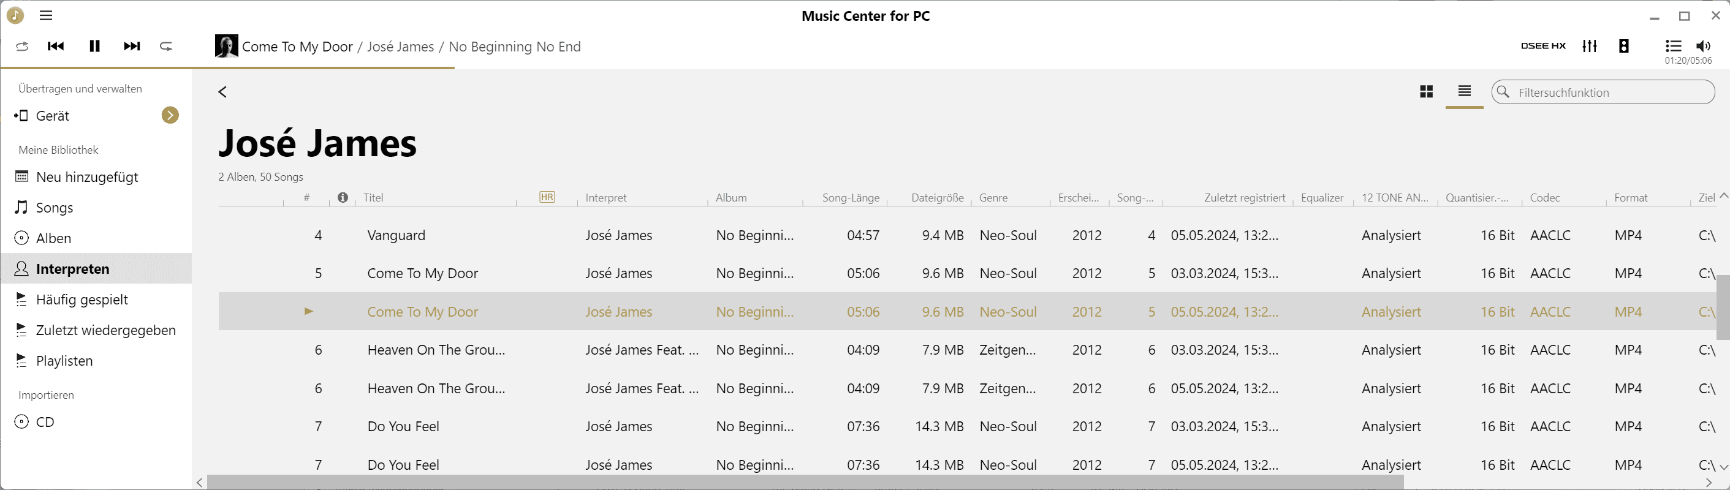Image resolution: width=1730 pixels, height=490 pixels.
Task: Switch to album grid view
Action: (1427, 92)
